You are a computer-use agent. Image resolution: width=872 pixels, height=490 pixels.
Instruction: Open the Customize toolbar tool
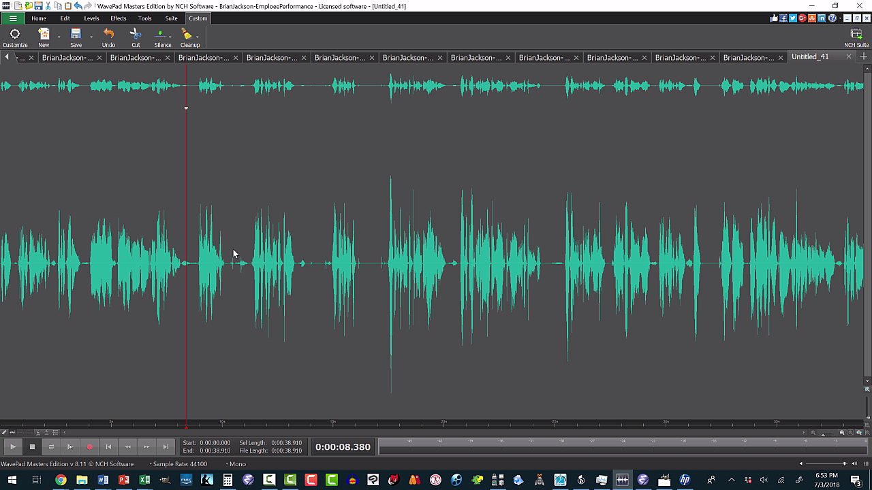click(15, 37)
